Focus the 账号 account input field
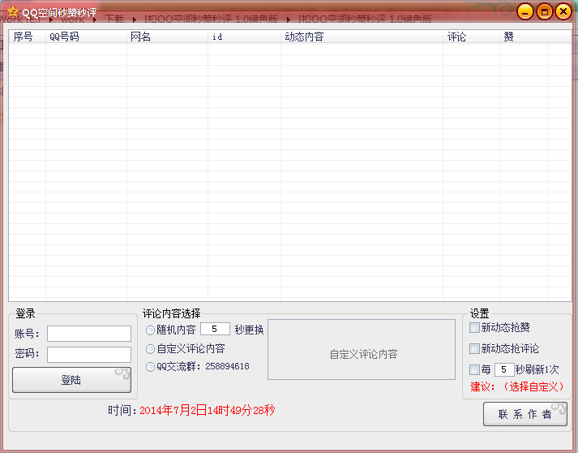 89,334
